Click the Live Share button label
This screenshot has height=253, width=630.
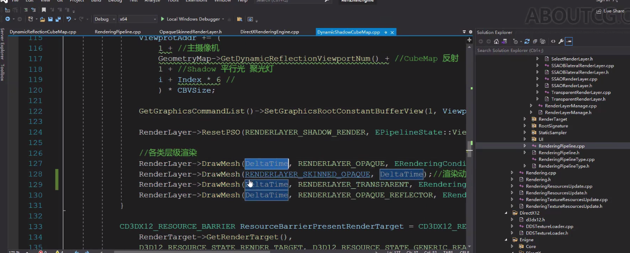(x=614, y=11)
